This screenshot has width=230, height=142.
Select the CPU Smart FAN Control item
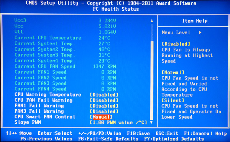(45, 117)
